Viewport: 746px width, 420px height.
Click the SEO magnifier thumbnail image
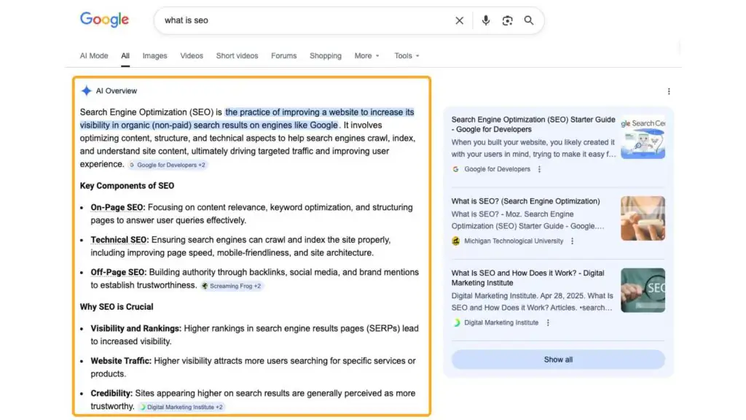(x=643, y=290)
